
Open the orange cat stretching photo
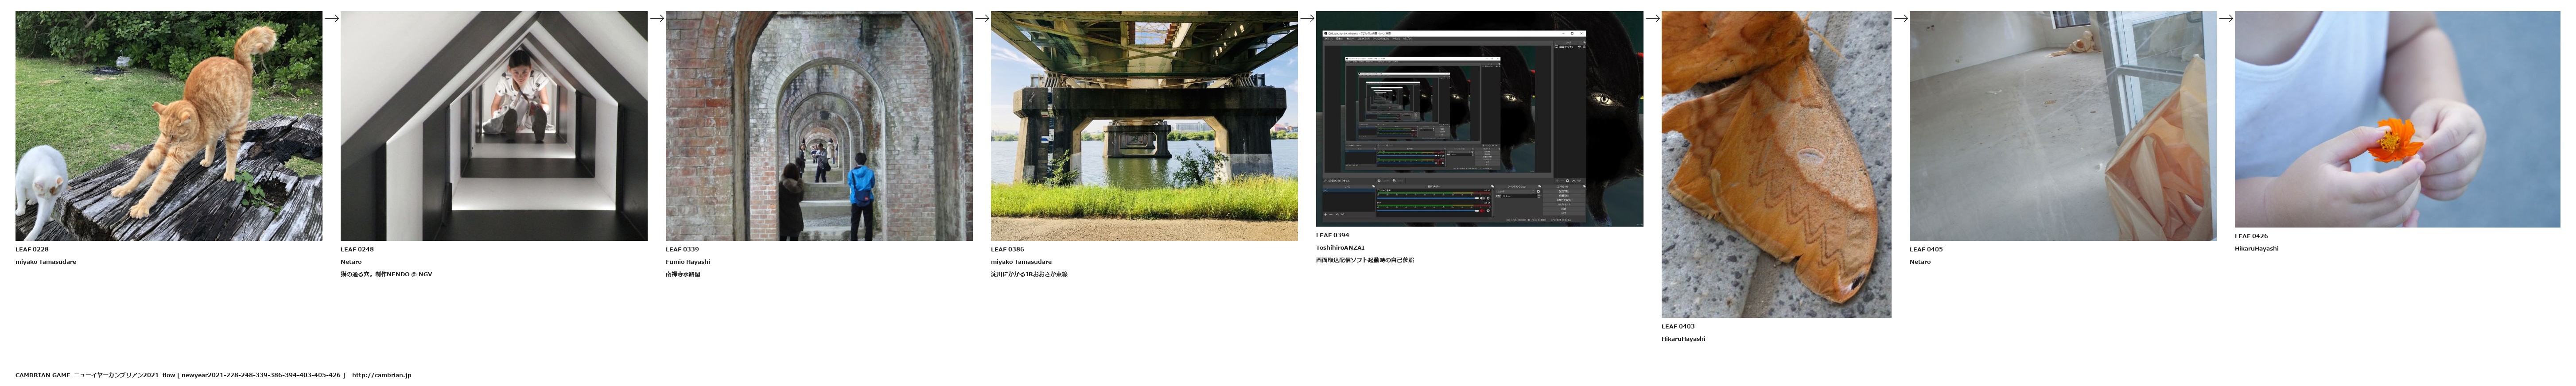click(169, 126)
